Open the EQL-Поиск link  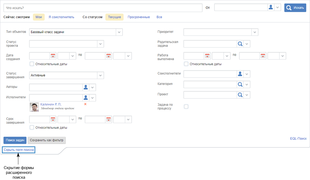(x=298, y=139)
